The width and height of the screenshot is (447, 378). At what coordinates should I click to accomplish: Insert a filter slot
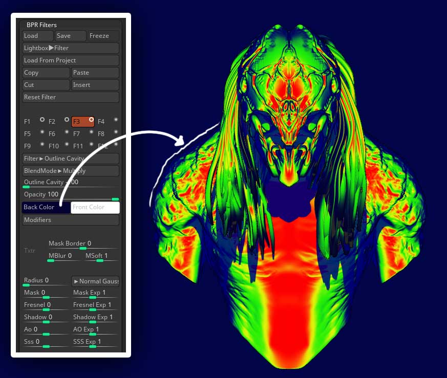click(95, 85)
